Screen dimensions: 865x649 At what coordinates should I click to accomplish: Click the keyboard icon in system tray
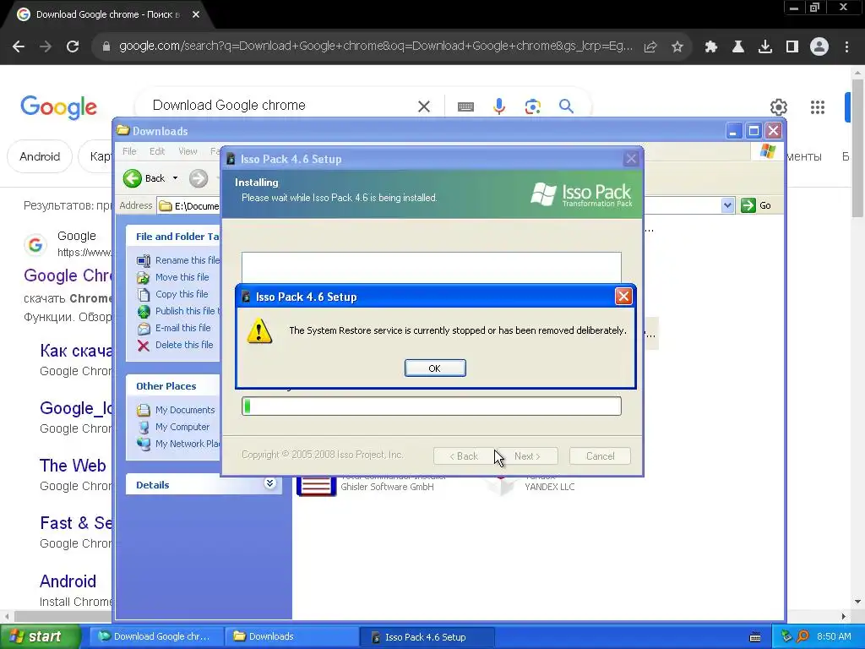click(755, 637)
